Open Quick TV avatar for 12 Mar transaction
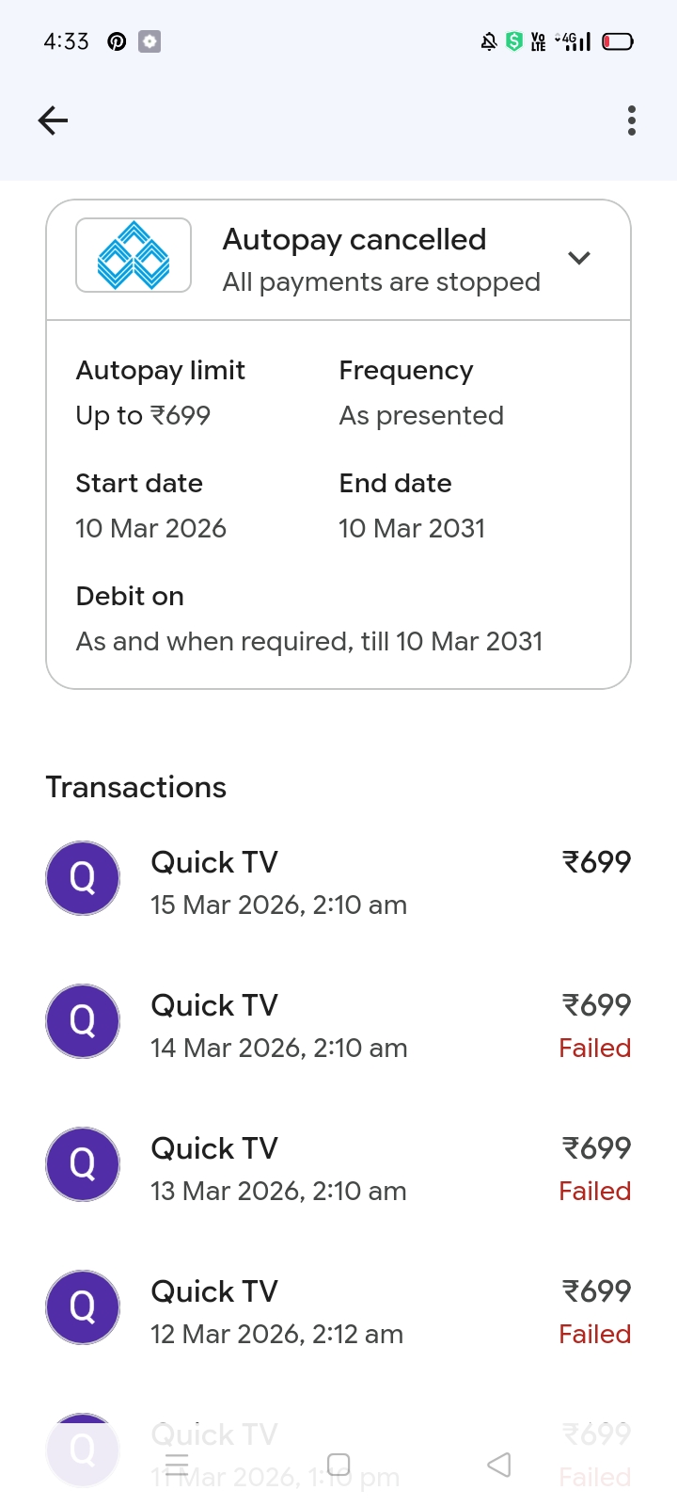Viewport: 677px width, 1506px height. coord(83,1307)
